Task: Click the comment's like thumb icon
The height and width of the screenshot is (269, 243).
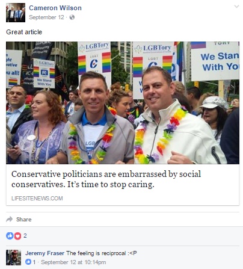Action: 28,262
